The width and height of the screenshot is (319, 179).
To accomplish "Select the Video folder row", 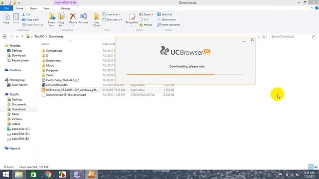I will click(x=50, y=75).
